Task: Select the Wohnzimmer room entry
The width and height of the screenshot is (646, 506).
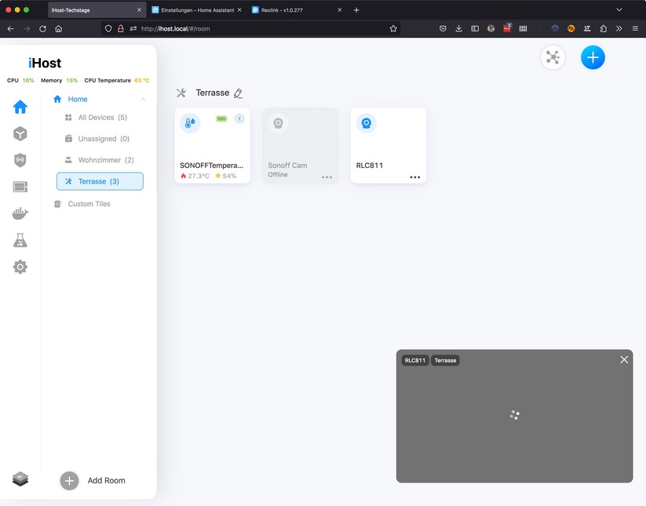Action: pyautogui.click(x=100, y=160)
